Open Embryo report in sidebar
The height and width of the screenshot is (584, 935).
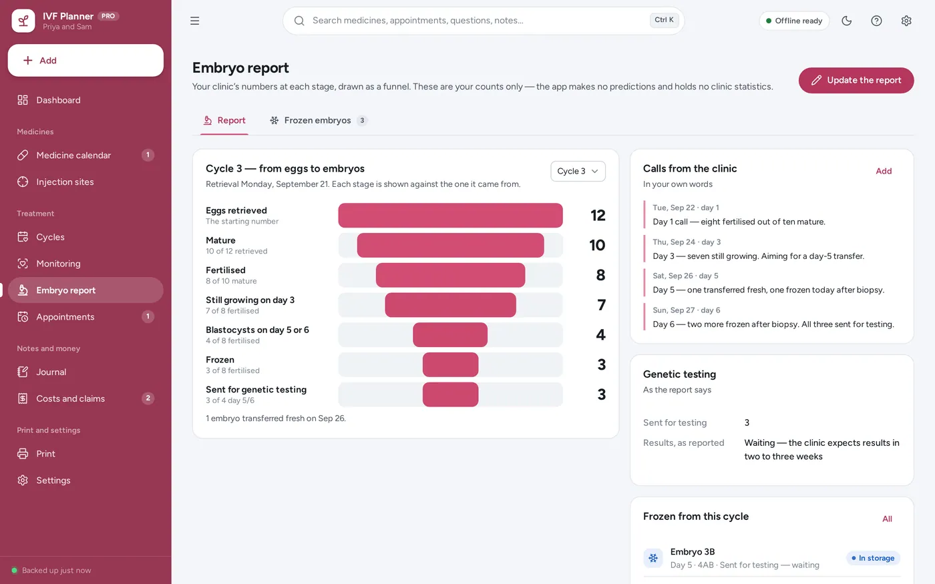[85, 290]
